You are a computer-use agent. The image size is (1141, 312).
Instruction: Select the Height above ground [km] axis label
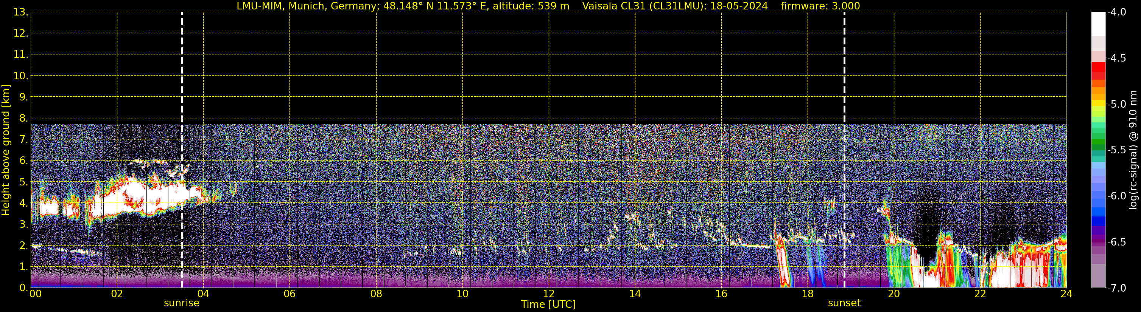[6, 150]
